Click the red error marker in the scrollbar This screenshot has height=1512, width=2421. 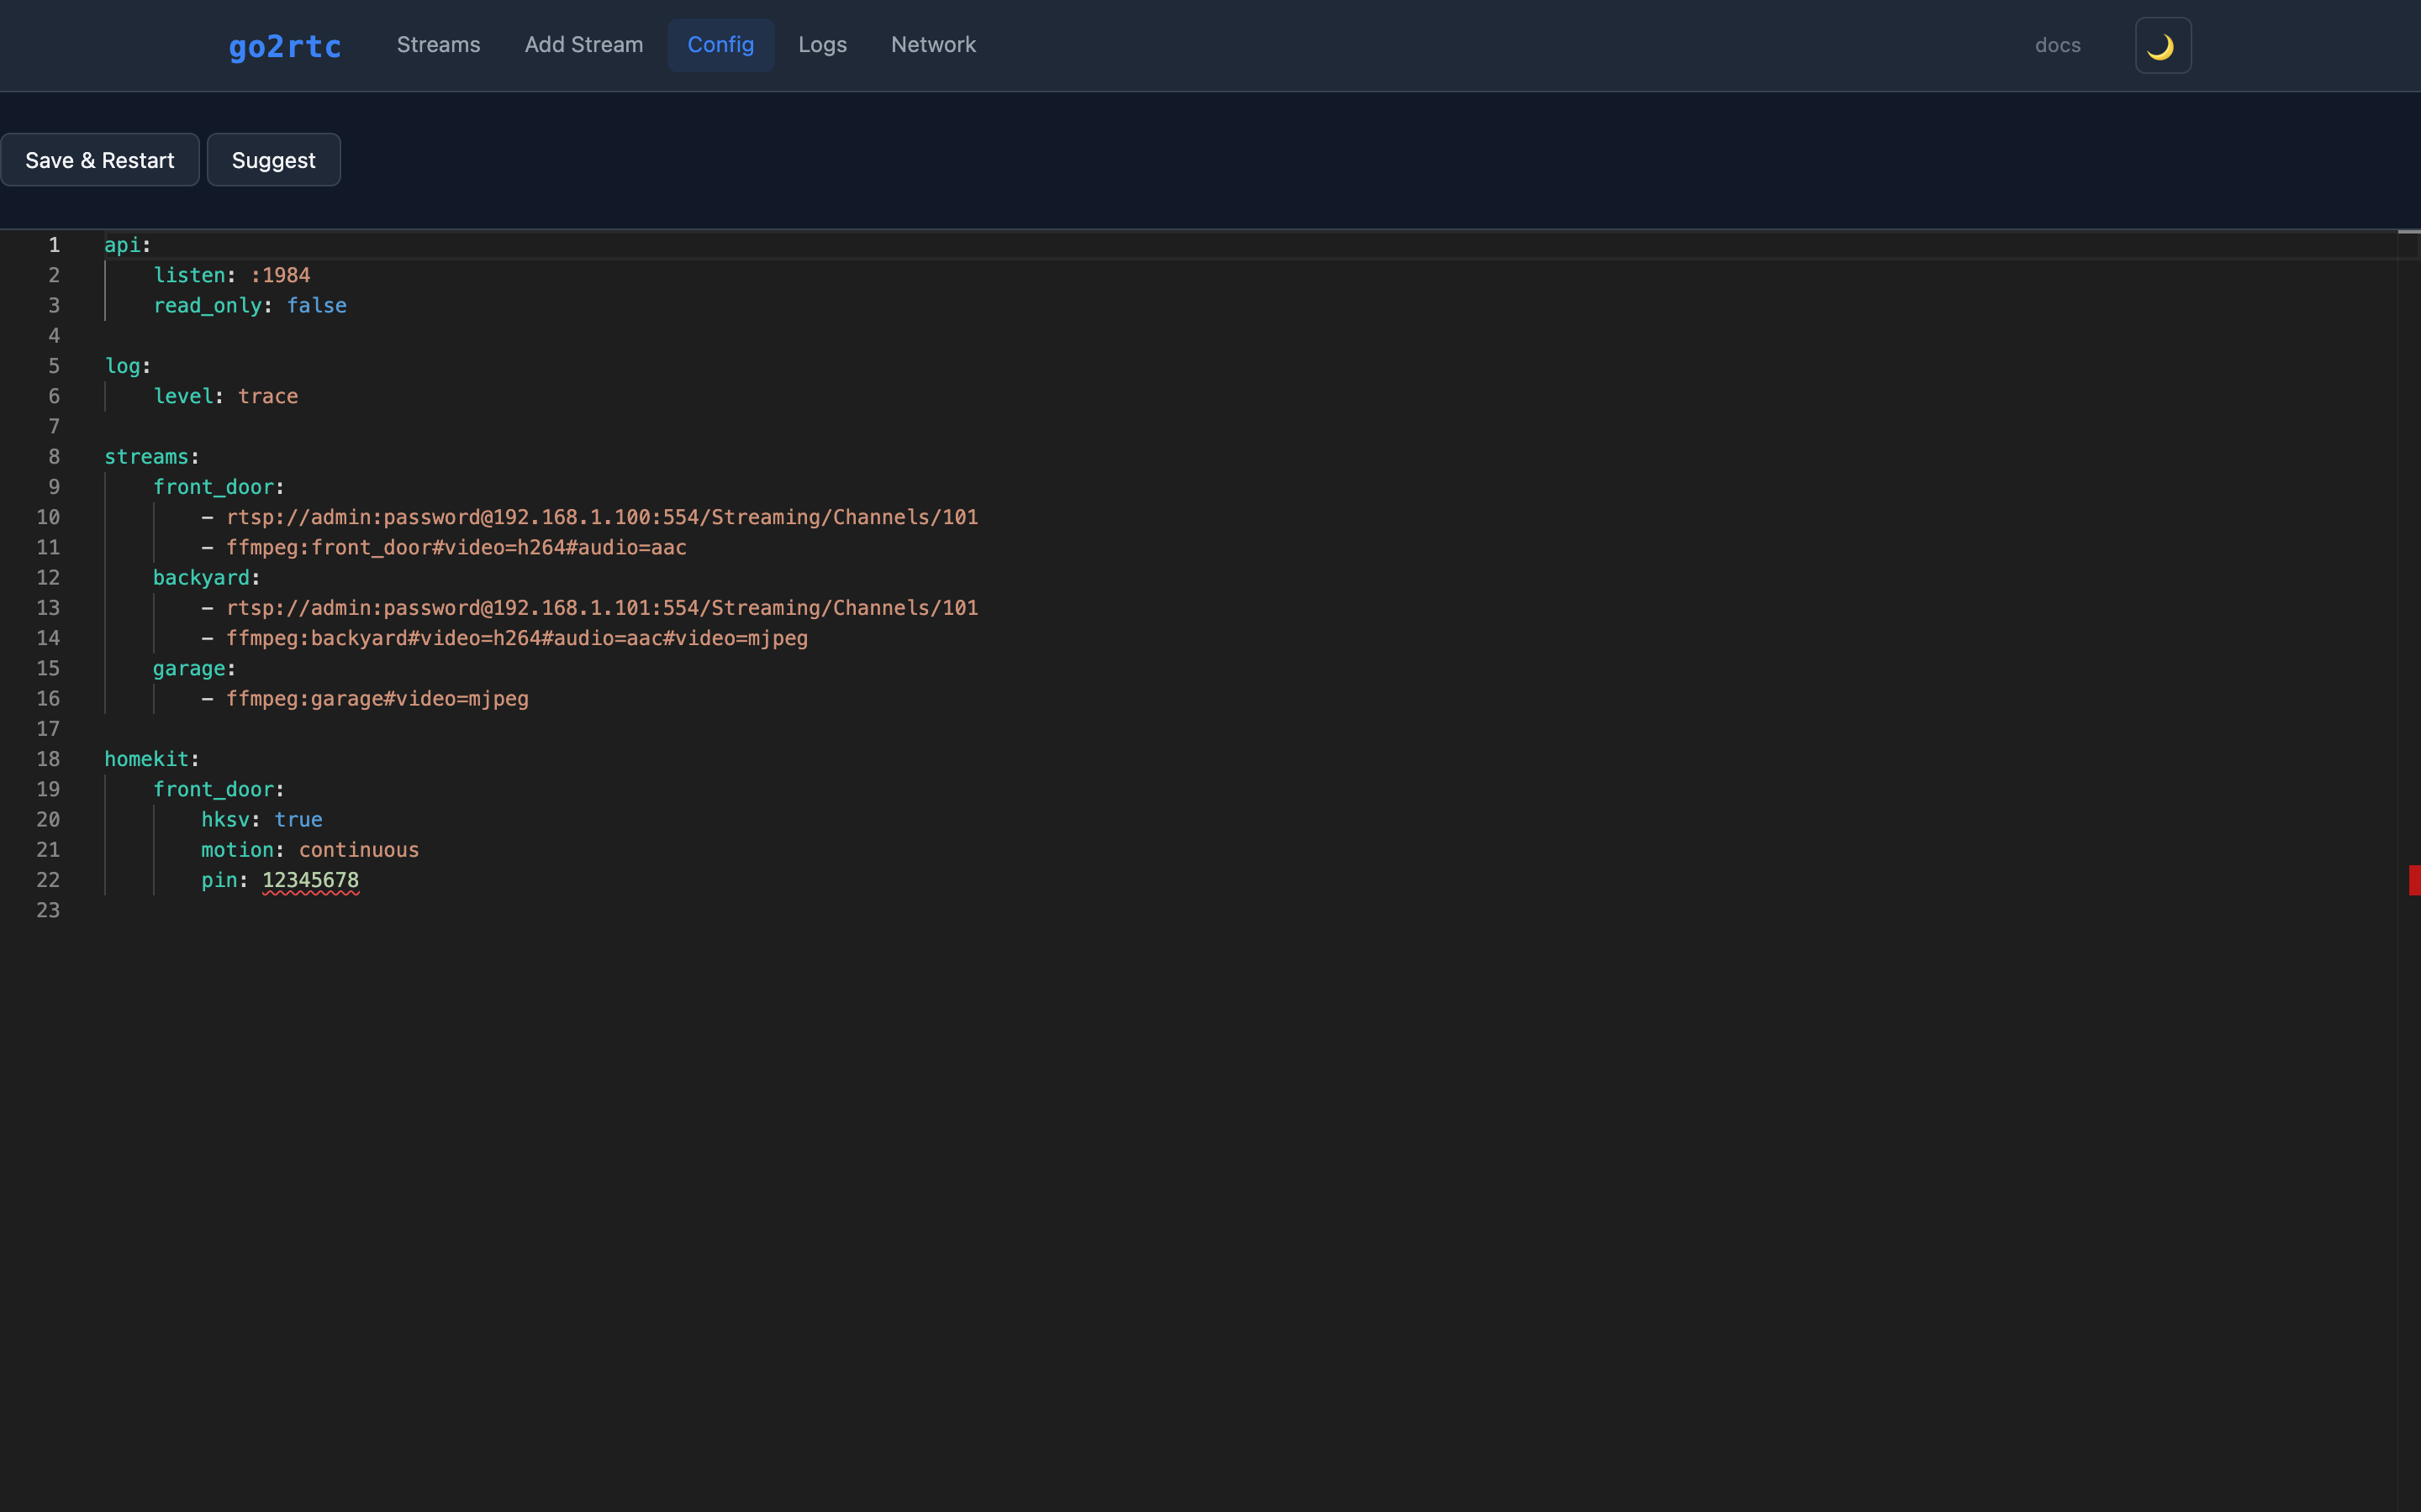point(2414,880)
